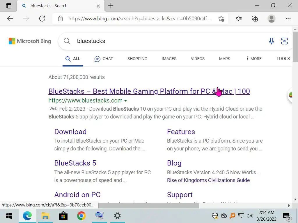
Task: Open Microsoft Store from the taskbar
Action: tap(63, 216)
